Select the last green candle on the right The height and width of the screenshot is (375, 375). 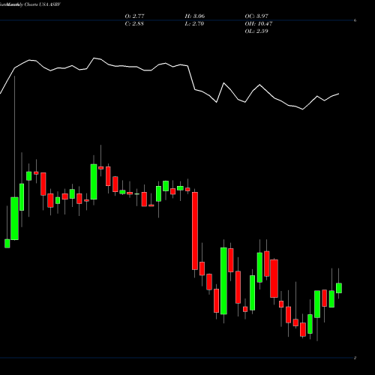[339, 288]
